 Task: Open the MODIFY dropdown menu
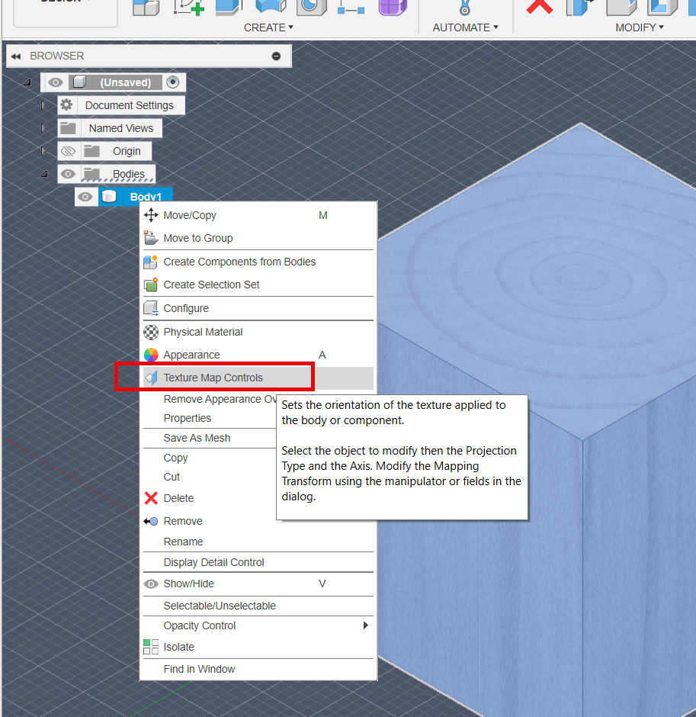click(640, 27)
